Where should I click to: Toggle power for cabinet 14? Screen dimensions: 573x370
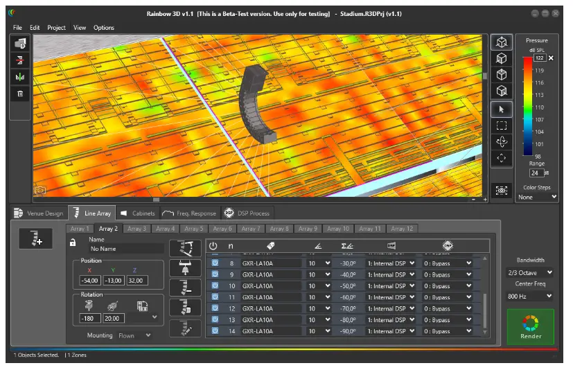click(x=215, y=331)
